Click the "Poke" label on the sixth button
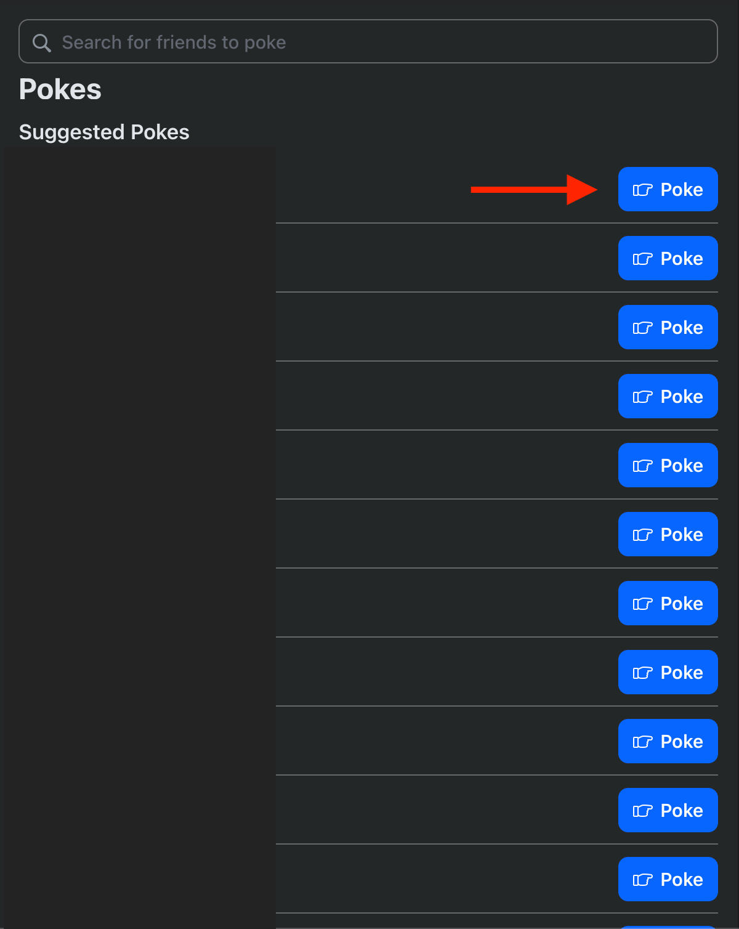The height and width of the screenshot is (929, 739). point(682,535)
